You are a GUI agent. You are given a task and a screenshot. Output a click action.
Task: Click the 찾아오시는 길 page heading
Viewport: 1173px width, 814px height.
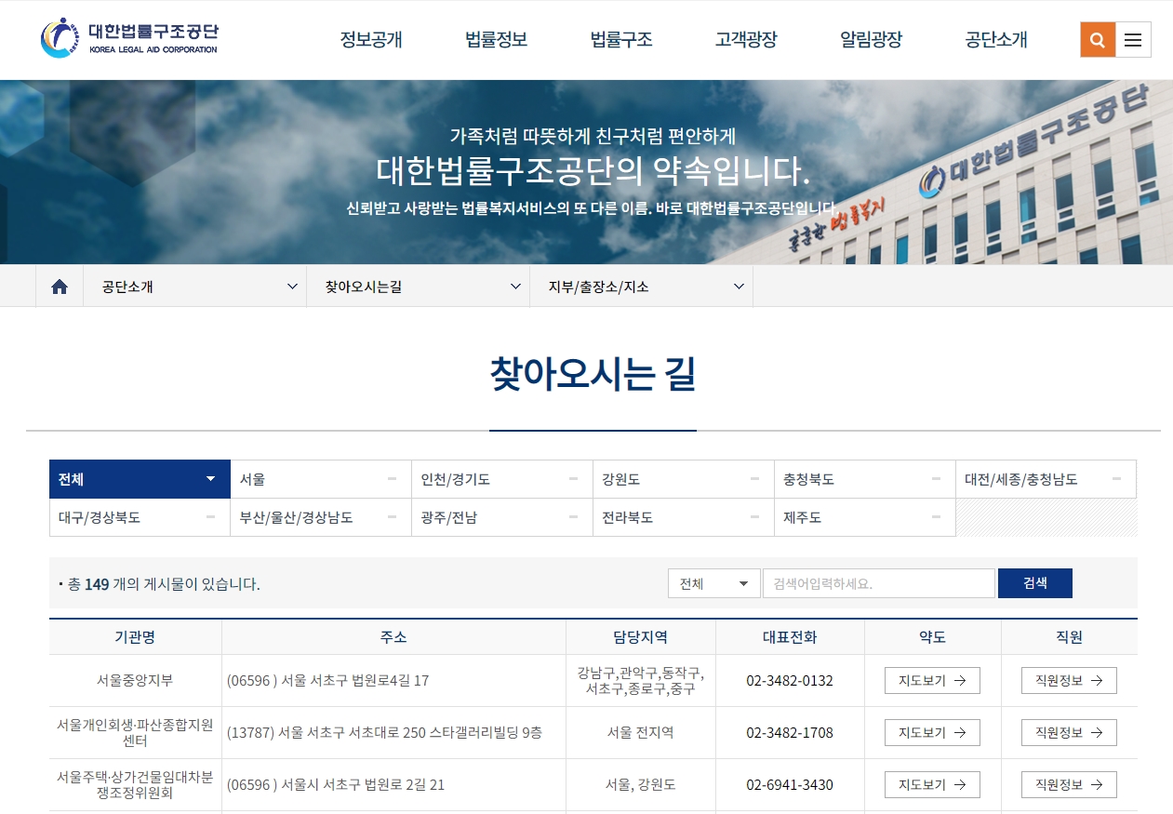(x=593, y=374)
